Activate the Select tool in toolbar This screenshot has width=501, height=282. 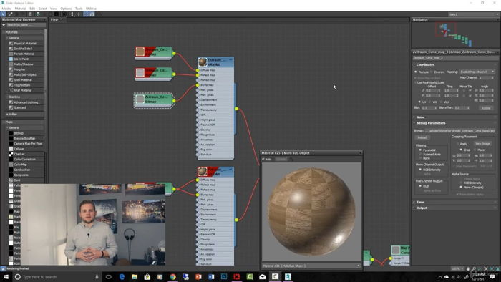[x=3, y=14]
